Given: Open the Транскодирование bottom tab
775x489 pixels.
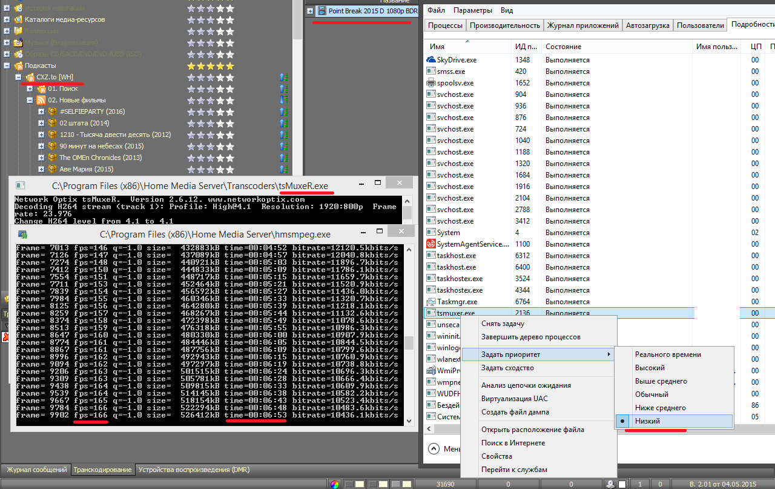Looking at the screenshot, I should [102, 470].
